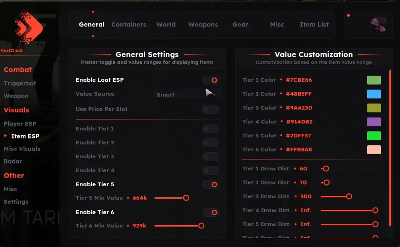Open Settings in the sidebar
The height and width of the screenshot is (247, 400).
pyautogui.click(x=16, y=202)
